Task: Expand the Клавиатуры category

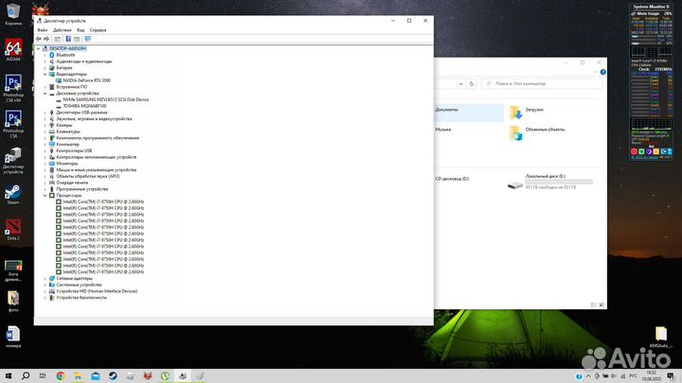Action: (x=45, y=131)
